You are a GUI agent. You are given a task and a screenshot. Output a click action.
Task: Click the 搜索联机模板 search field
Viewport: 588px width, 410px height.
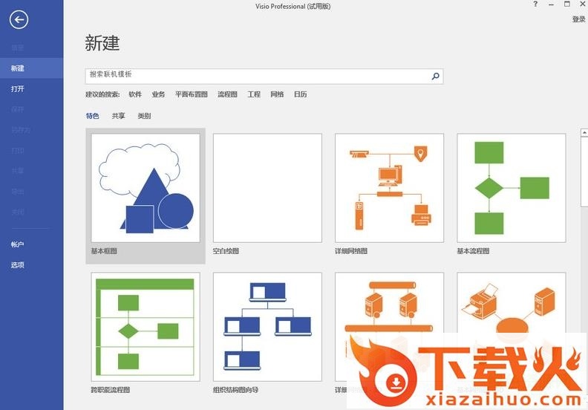point(264,77)
